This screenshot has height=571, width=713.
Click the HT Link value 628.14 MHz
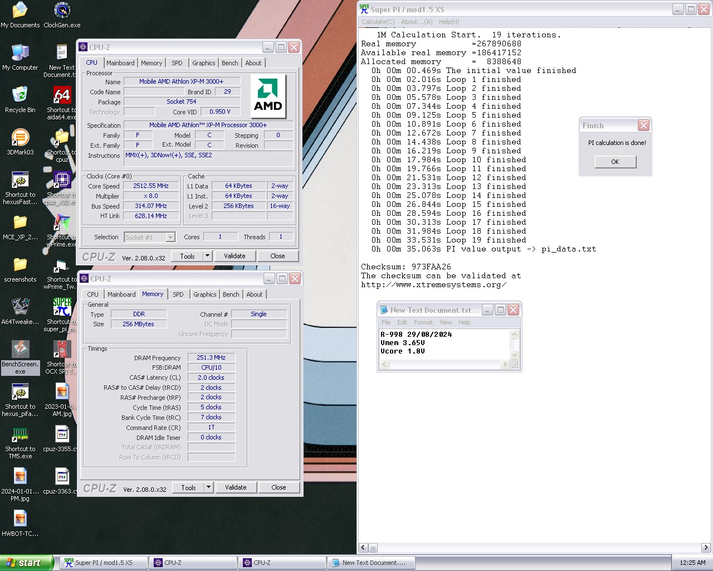150,216
